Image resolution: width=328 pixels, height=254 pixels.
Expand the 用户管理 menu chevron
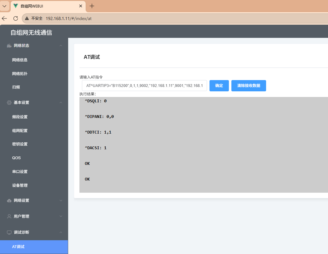click(x=61, y=216)
